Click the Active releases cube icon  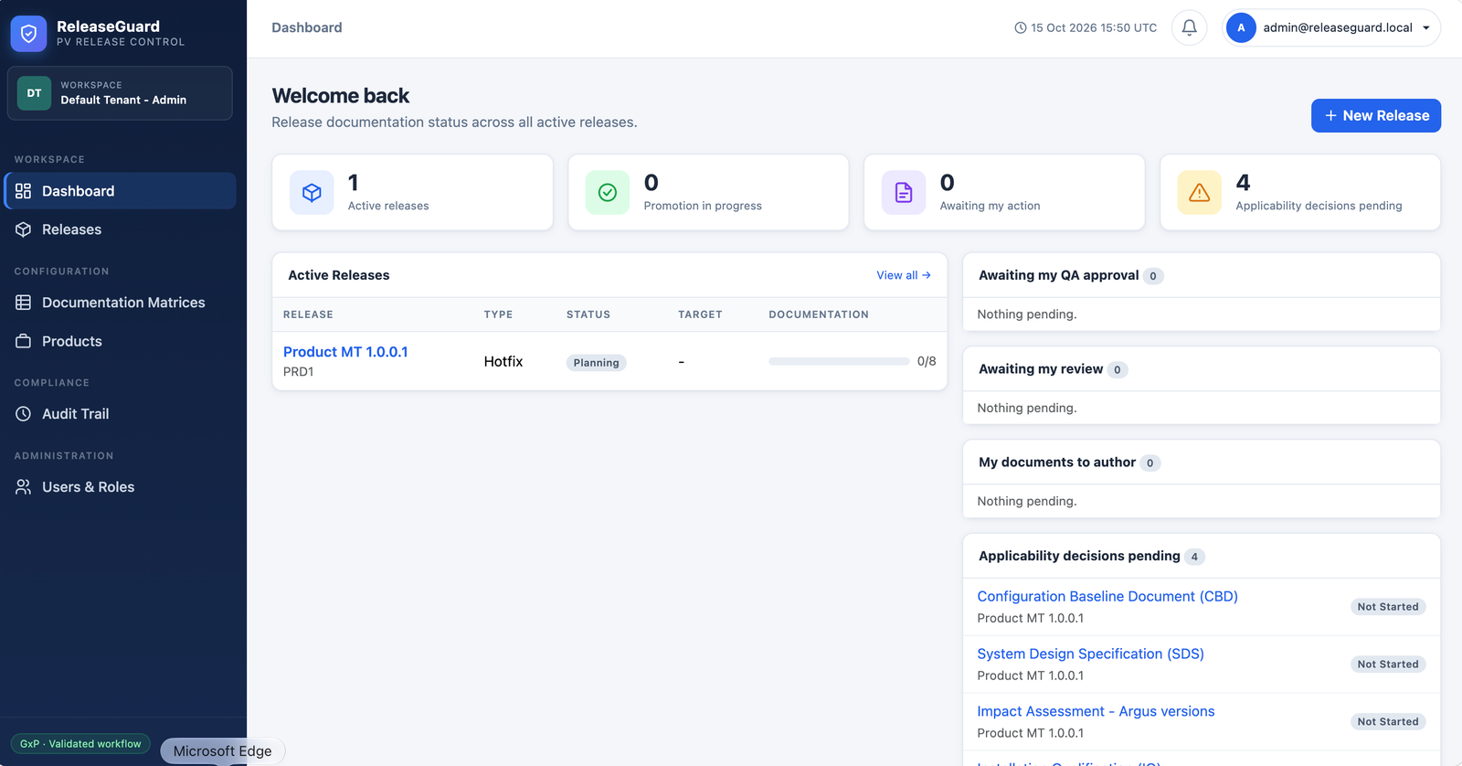click(x=312, y=193)
